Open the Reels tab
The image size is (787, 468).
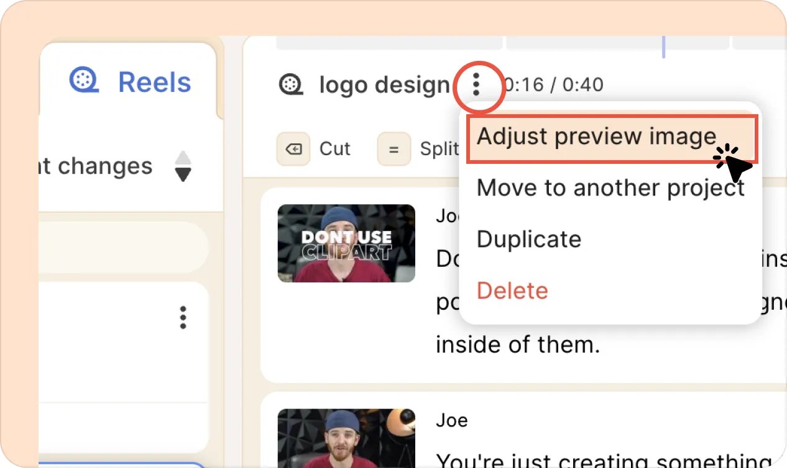(x=129, y=81)
